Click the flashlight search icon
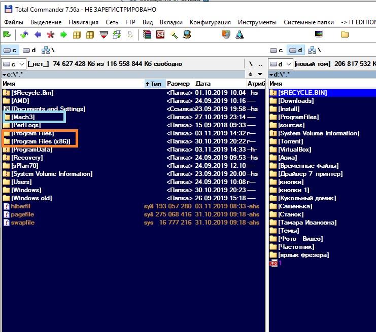The width and height of the screenshot is (376, 332). [174, 35]
